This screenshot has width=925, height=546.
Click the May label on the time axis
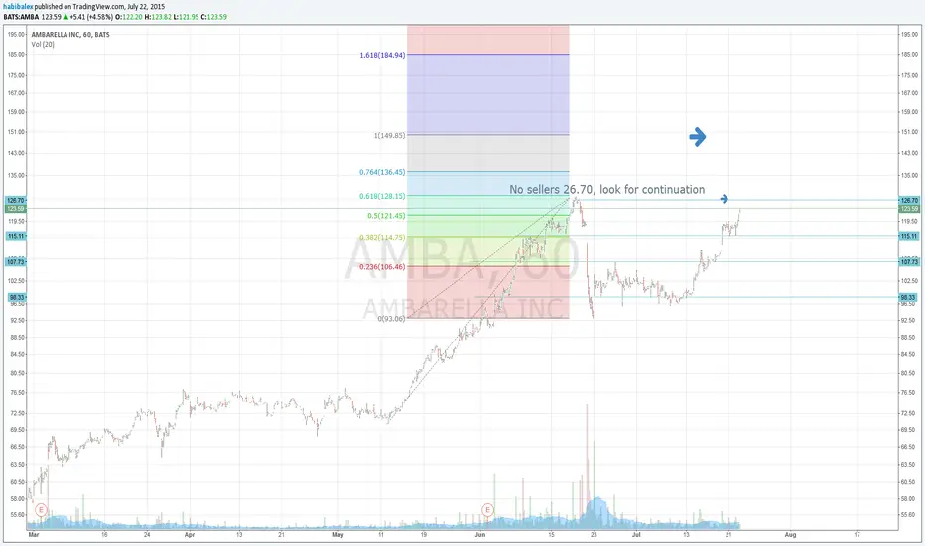(x=338, y=535)
